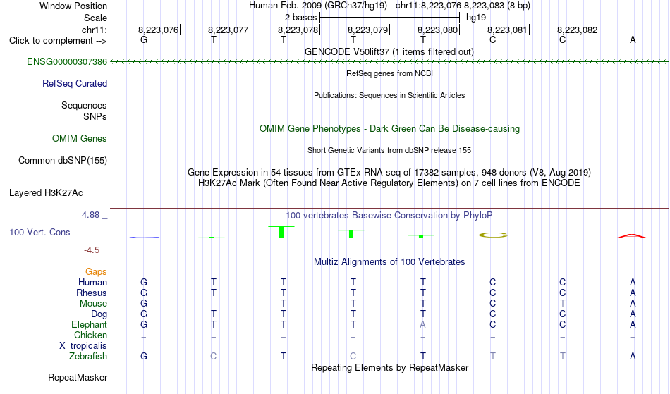Click the '2 bases' scale bar

tap(389, 18)
